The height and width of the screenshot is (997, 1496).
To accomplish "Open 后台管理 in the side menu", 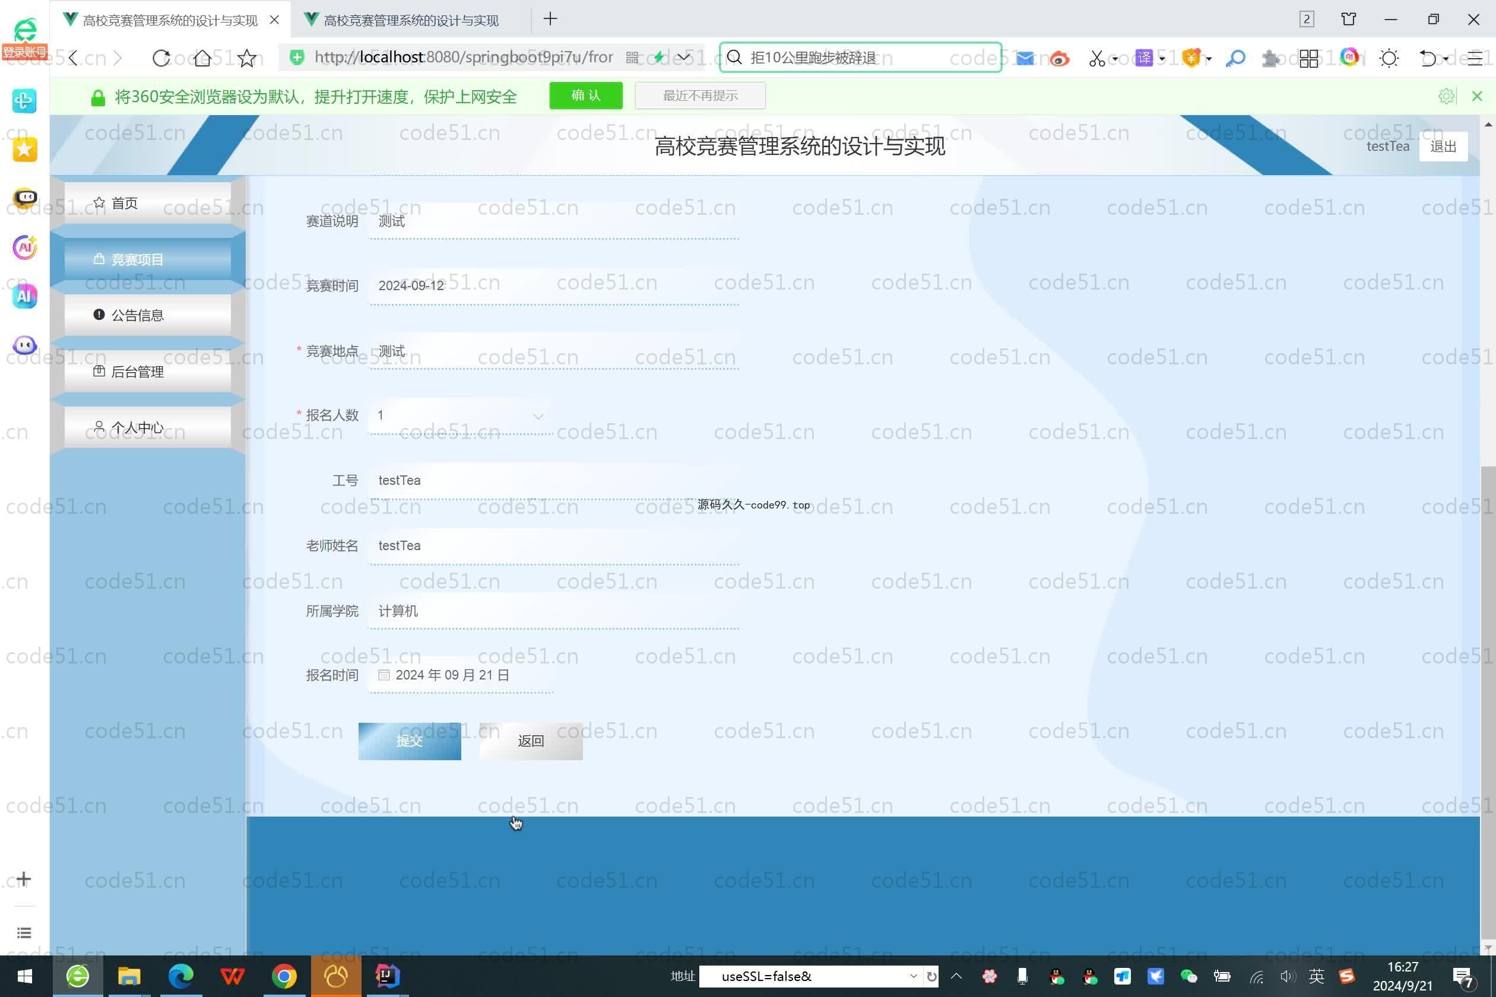I will [x=148, y=372].
